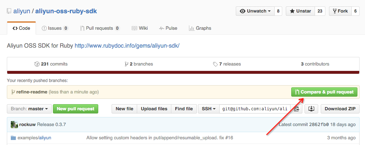Click the New pull request button
This screenshot has width=365, height=145.
tap(75, 109)
